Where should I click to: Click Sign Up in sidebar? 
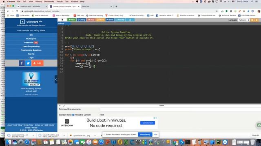31,54
